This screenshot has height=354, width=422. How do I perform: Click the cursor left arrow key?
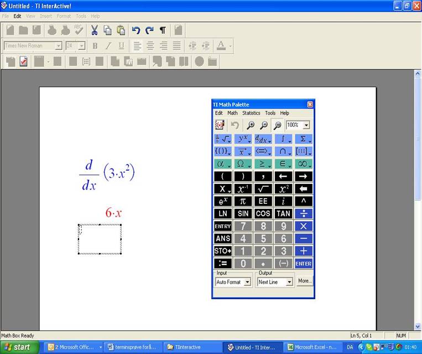point(283,176)
